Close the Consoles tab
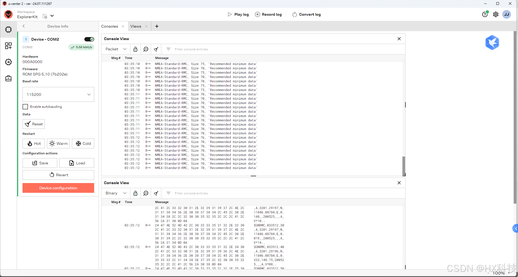This screenshot has width=518, height=277. point(123,26)
